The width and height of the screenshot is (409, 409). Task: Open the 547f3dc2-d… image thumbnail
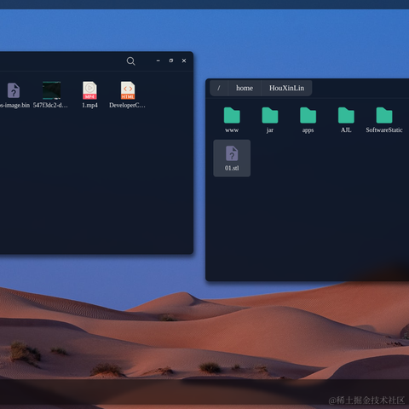[x=51, y=90]
